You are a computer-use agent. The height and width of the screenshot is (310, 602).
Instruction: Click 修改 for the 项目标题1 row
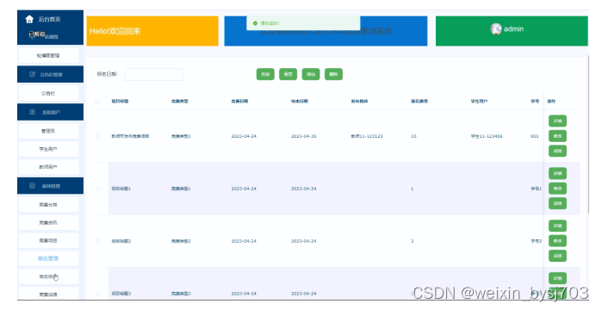[557, 189]
